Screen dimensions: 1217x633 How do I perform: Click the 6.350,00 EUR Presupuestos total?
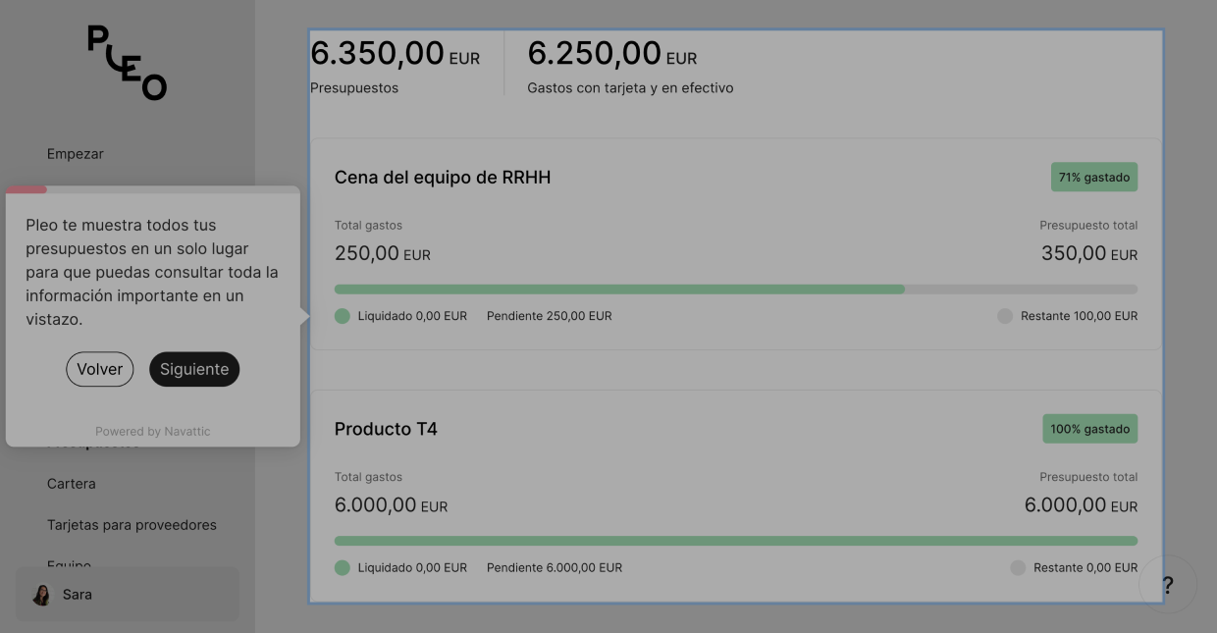(x=395, y=54)
